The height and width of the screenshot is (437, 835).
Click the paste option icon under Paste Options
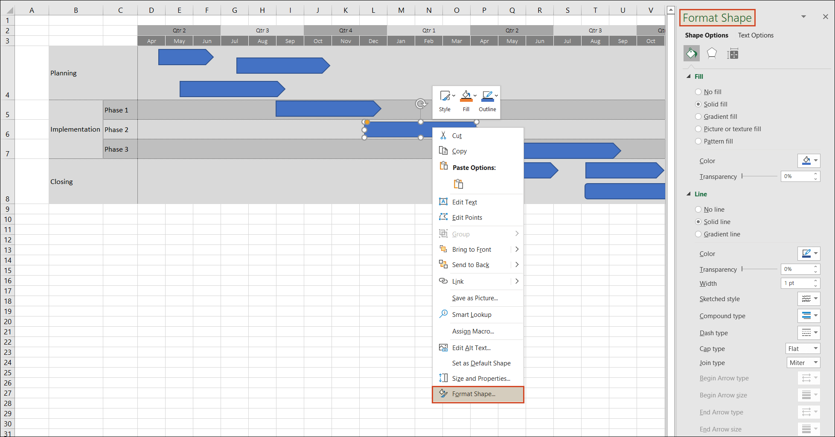(459, 184)
